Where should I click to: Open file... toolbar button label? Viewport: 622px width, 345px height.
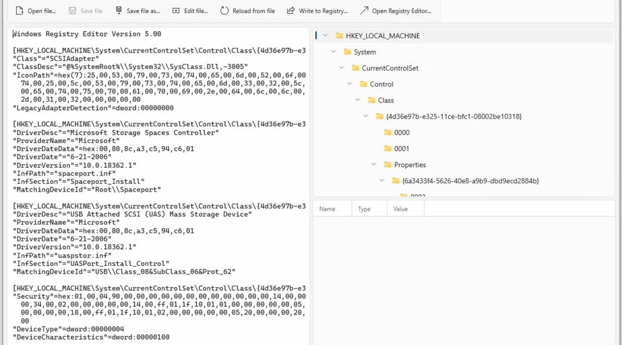click(42, 11)
